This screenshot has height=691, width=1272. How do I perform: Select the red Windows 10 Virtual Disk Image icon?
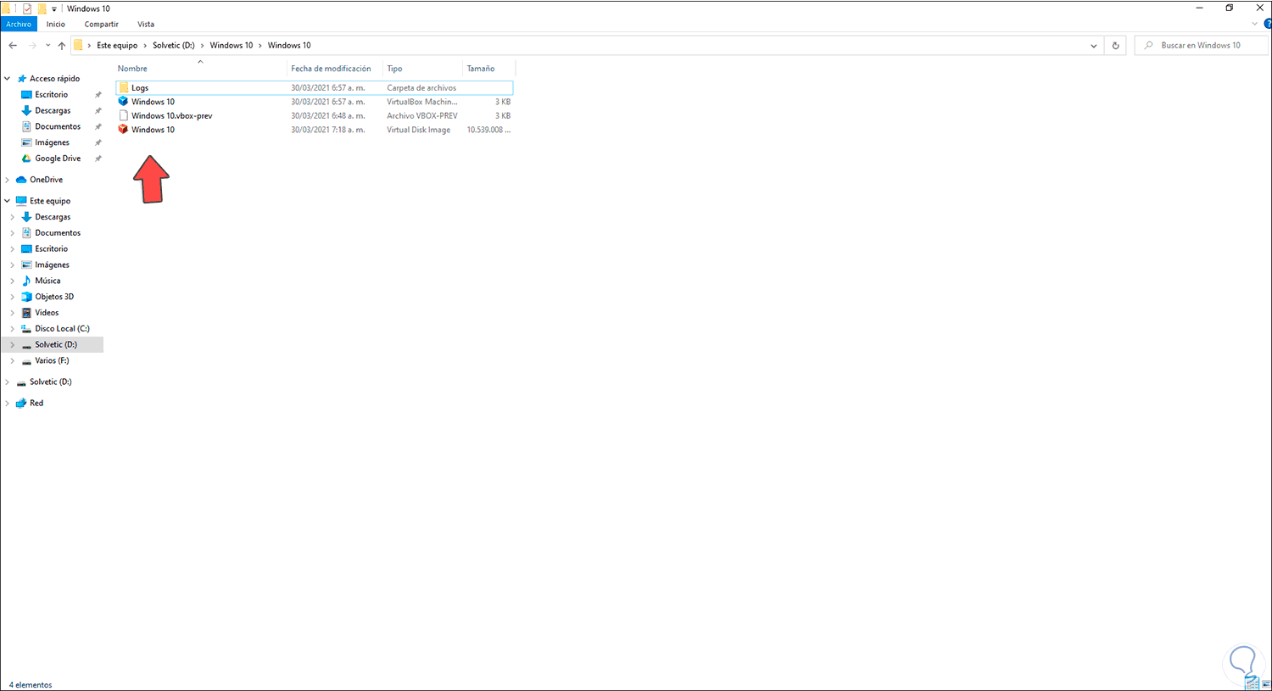[123, 130]
